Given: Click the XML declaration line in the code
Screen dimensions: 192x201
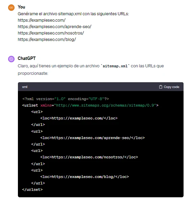Looking at the screenshot, I should pyautogui.click(x=66, y=99).
